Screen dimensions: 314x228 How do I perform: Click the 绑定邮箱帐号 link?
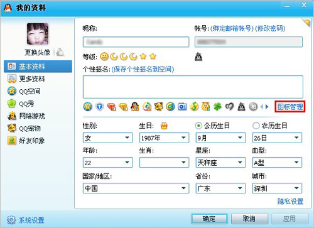(232, 28)
